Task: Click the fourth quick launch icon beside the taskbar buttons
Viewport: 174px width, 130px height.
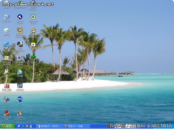Action: pyautogui.click(x=31, y=126)
